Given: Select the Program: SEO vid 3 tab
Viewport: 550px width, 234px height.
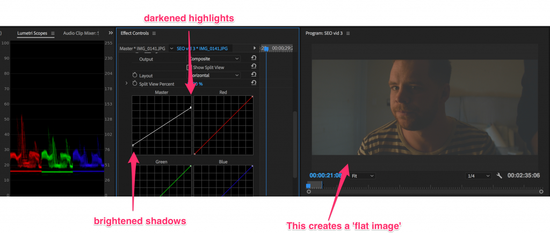Looking at the screenshot, I should click(x=324, y=33).
